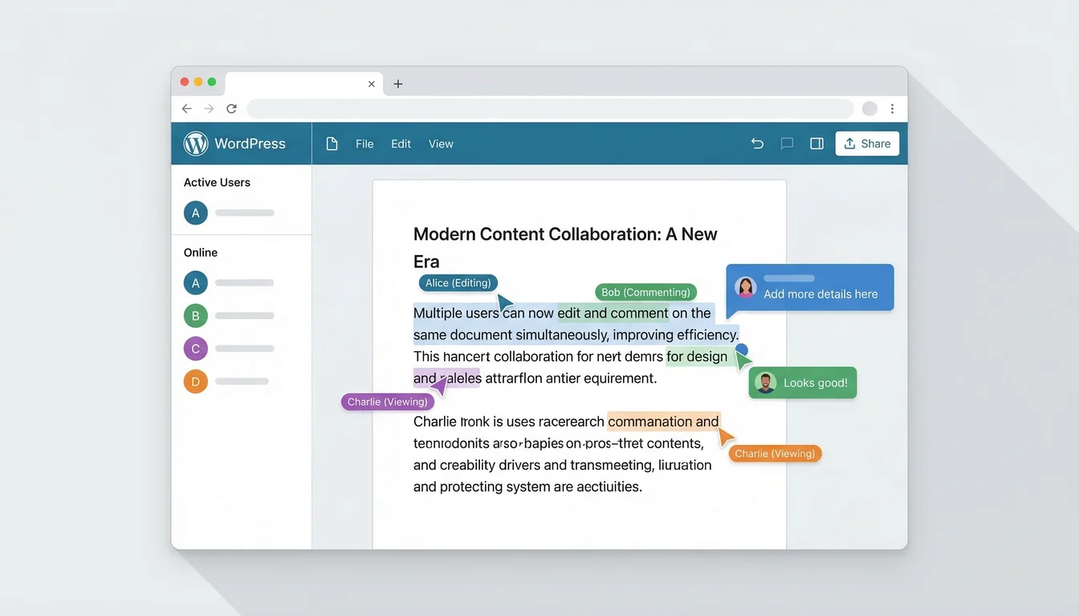Click green highlighted text 'for design'
Screen dimensions: 1079x616
[697, 356]
